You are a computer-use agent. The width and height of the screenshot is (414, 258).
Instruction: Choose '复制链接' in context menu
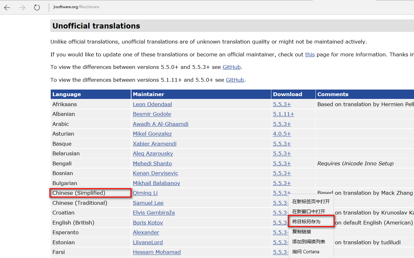[x=302, y=231]
